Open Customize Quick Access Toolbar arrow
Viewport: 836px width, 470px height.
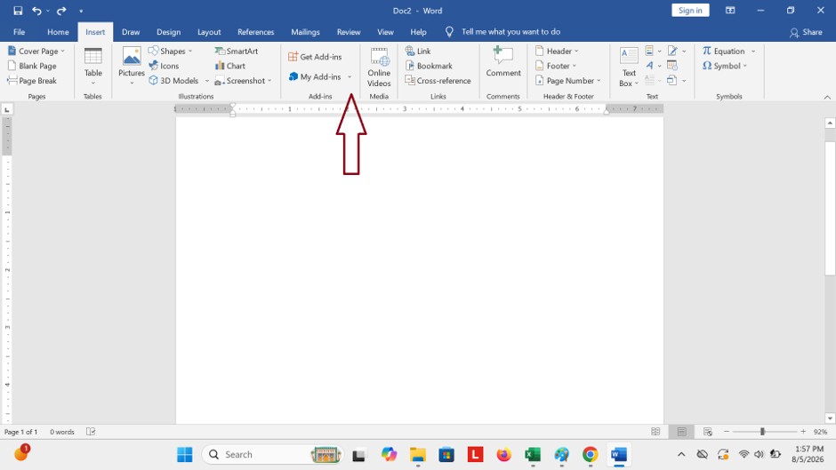pyautogui.click(x=81, y=12)
